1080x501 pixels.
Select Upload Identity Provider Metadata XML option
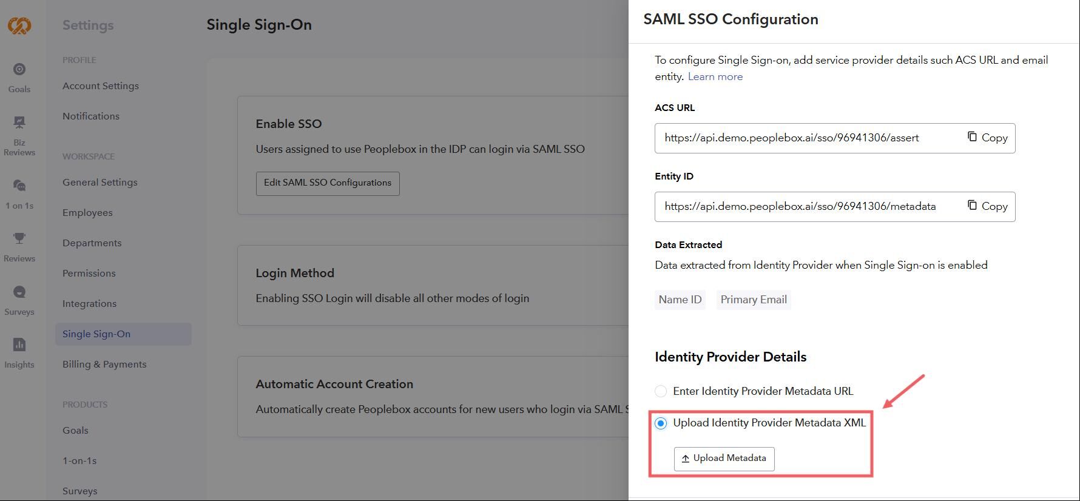[x=661, y=423]
